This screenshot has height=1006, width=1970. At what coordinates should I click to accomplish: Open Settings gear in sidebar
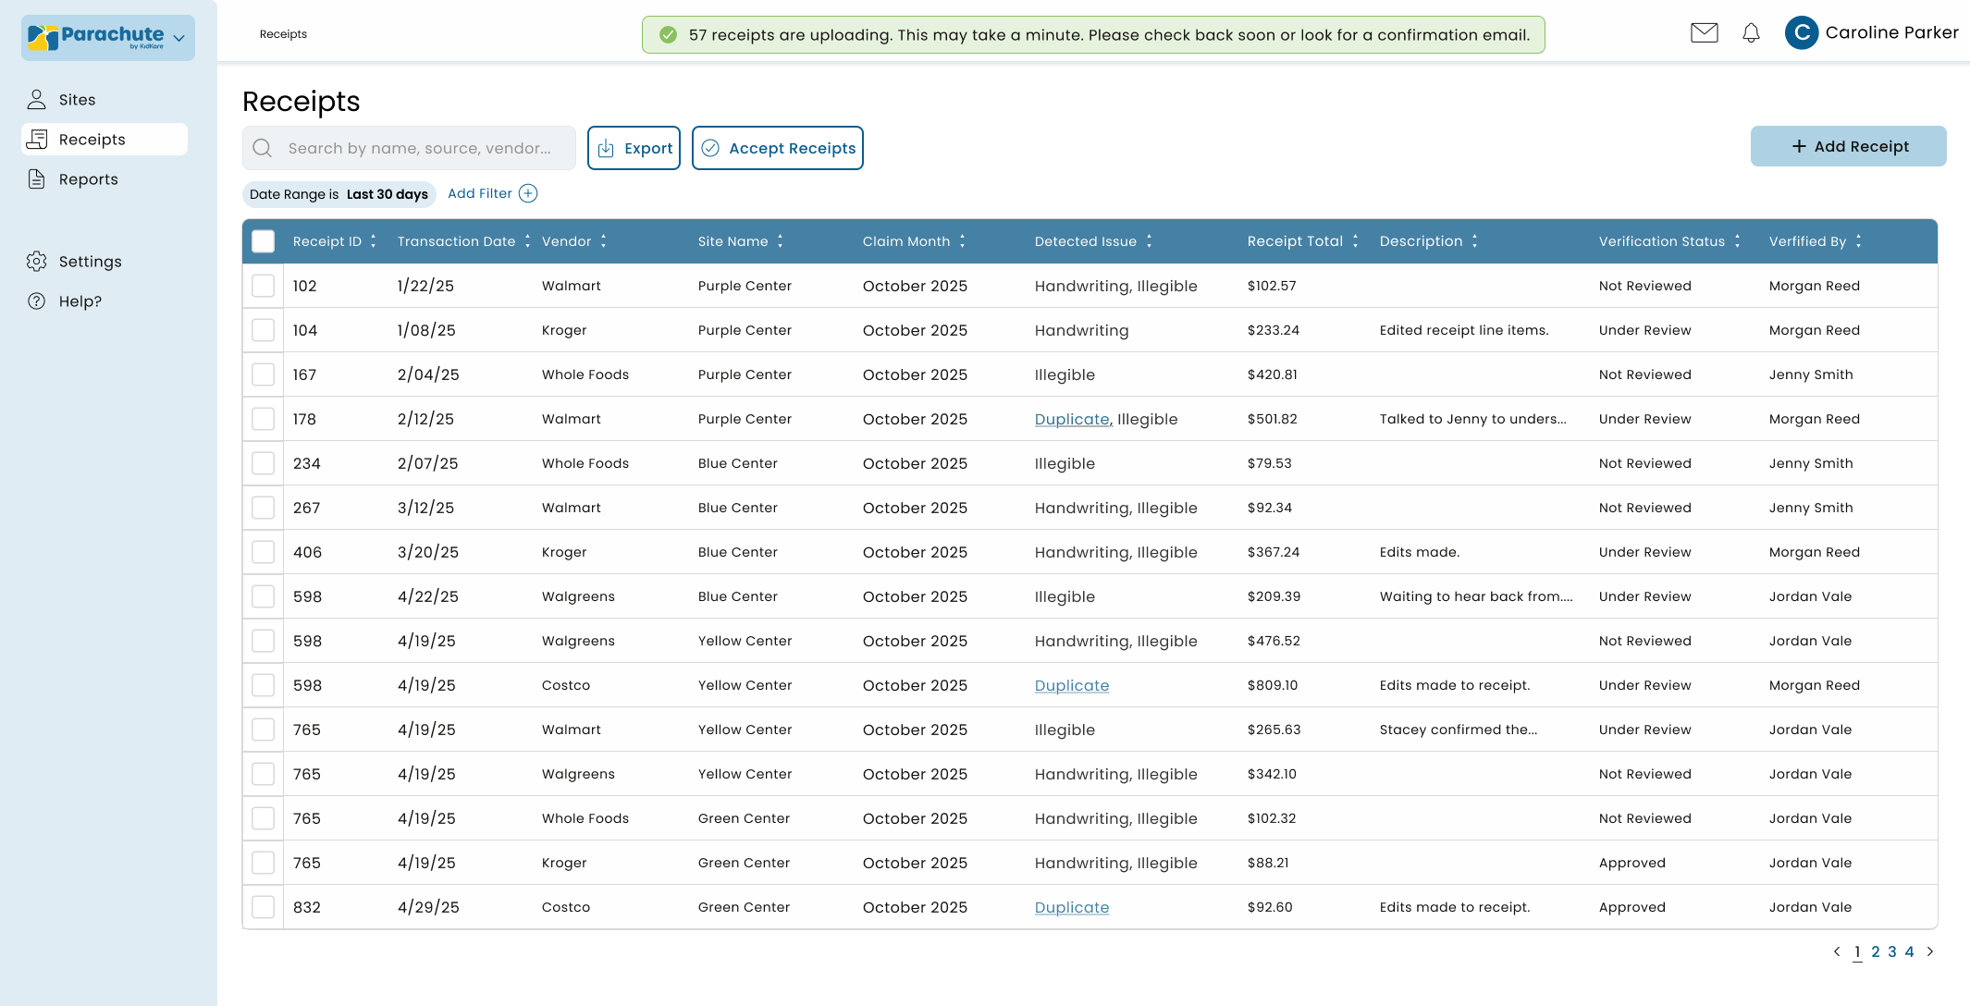click(x=37, y=262)
